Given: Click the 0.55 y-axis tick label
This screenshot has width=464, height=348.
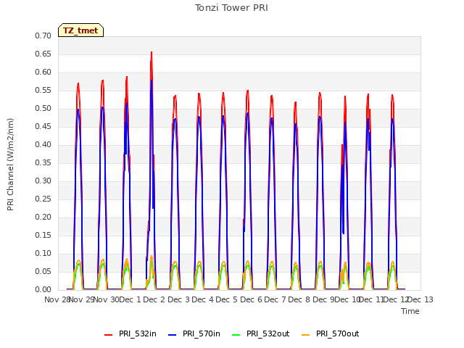Looking at the screenshot, I should pyautogui.click(x=43, y=90).
